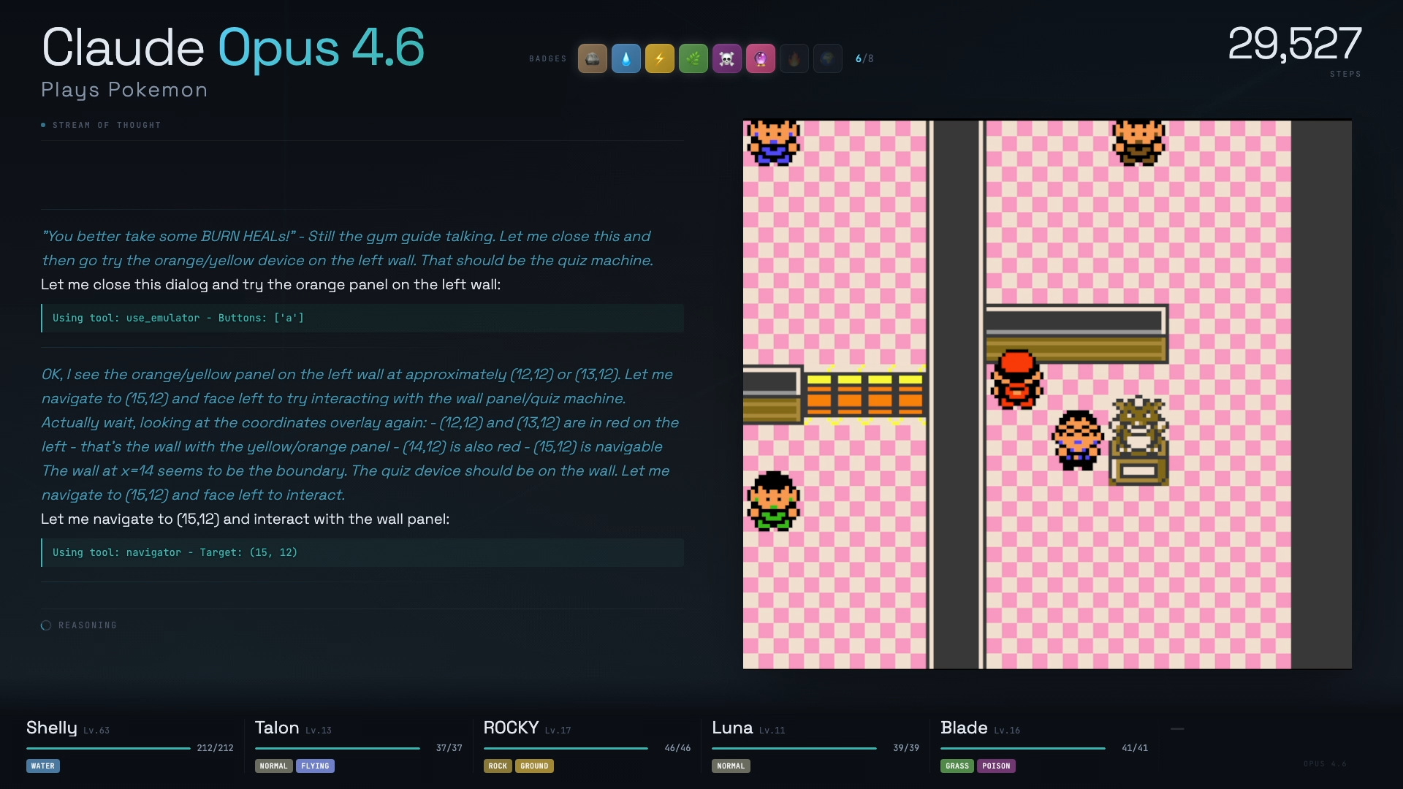The width and height of the screenshot is (1403, 789).
Task: Click the navigator tool call line
Action: (x=175, y=552)
